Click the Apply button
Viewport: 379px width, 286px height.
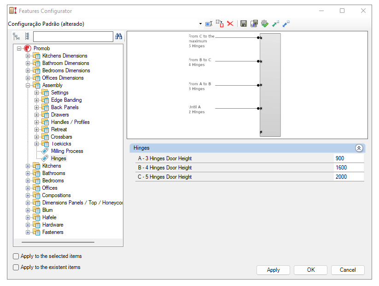(273, 270)
